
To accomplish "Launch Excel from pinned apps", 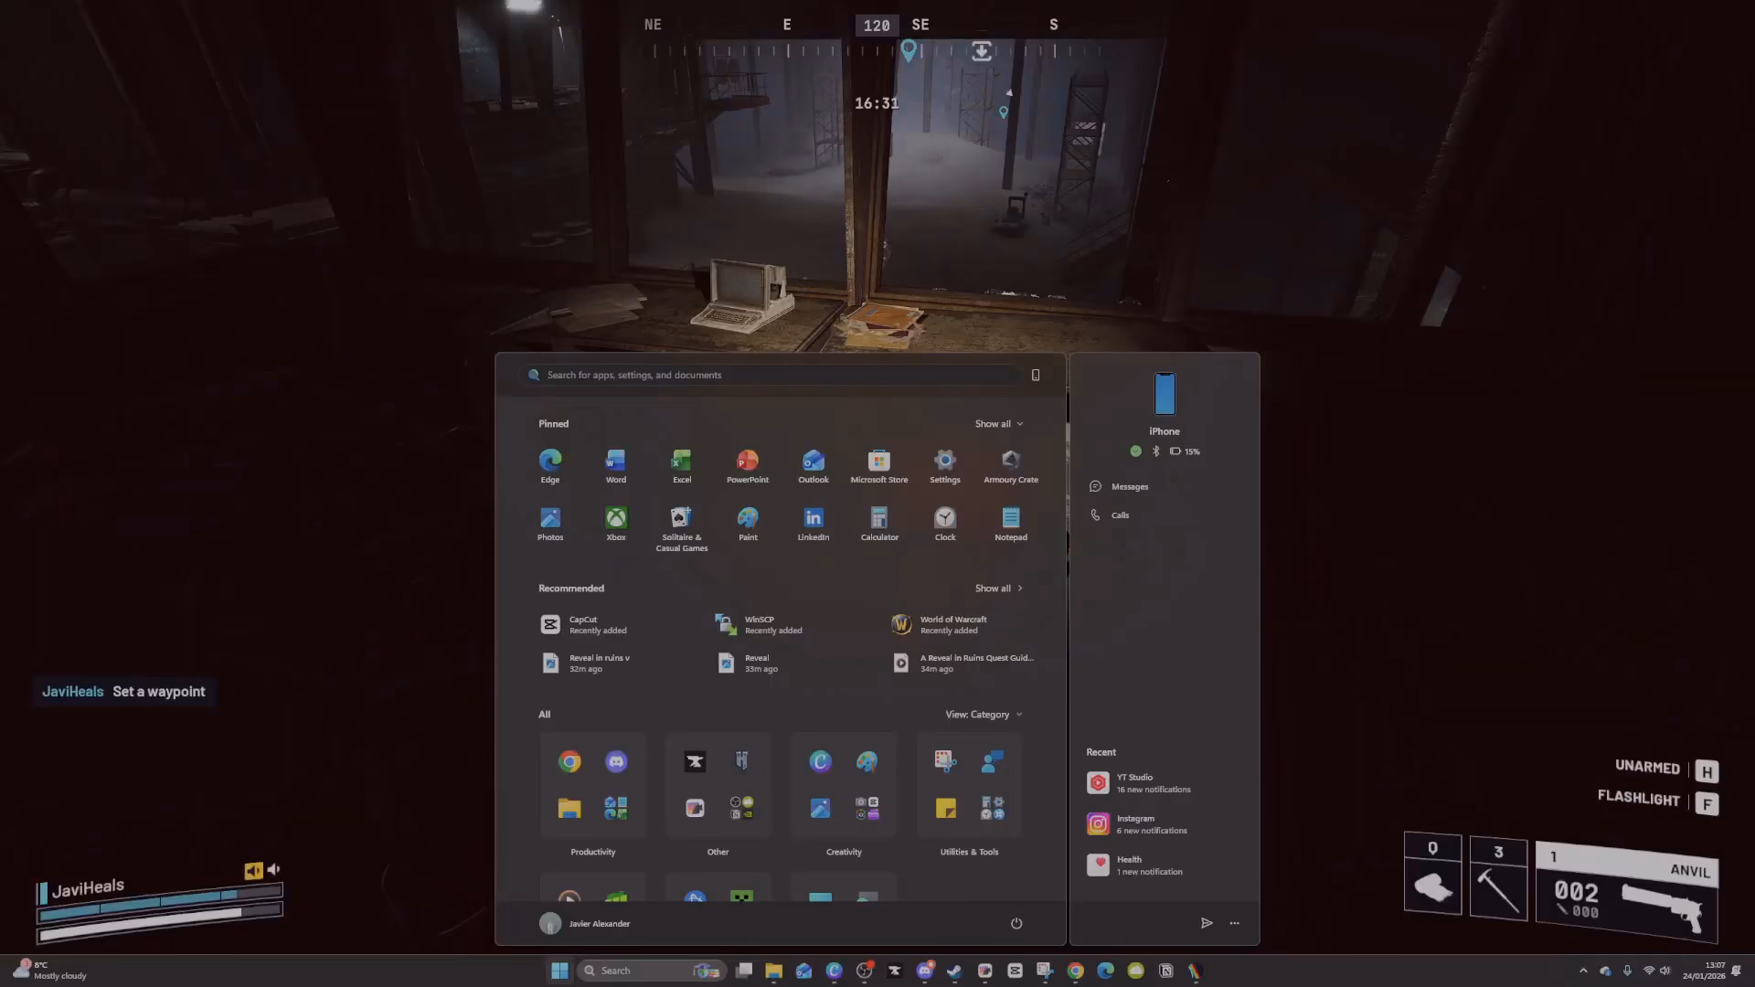I will tap(681, 466).
